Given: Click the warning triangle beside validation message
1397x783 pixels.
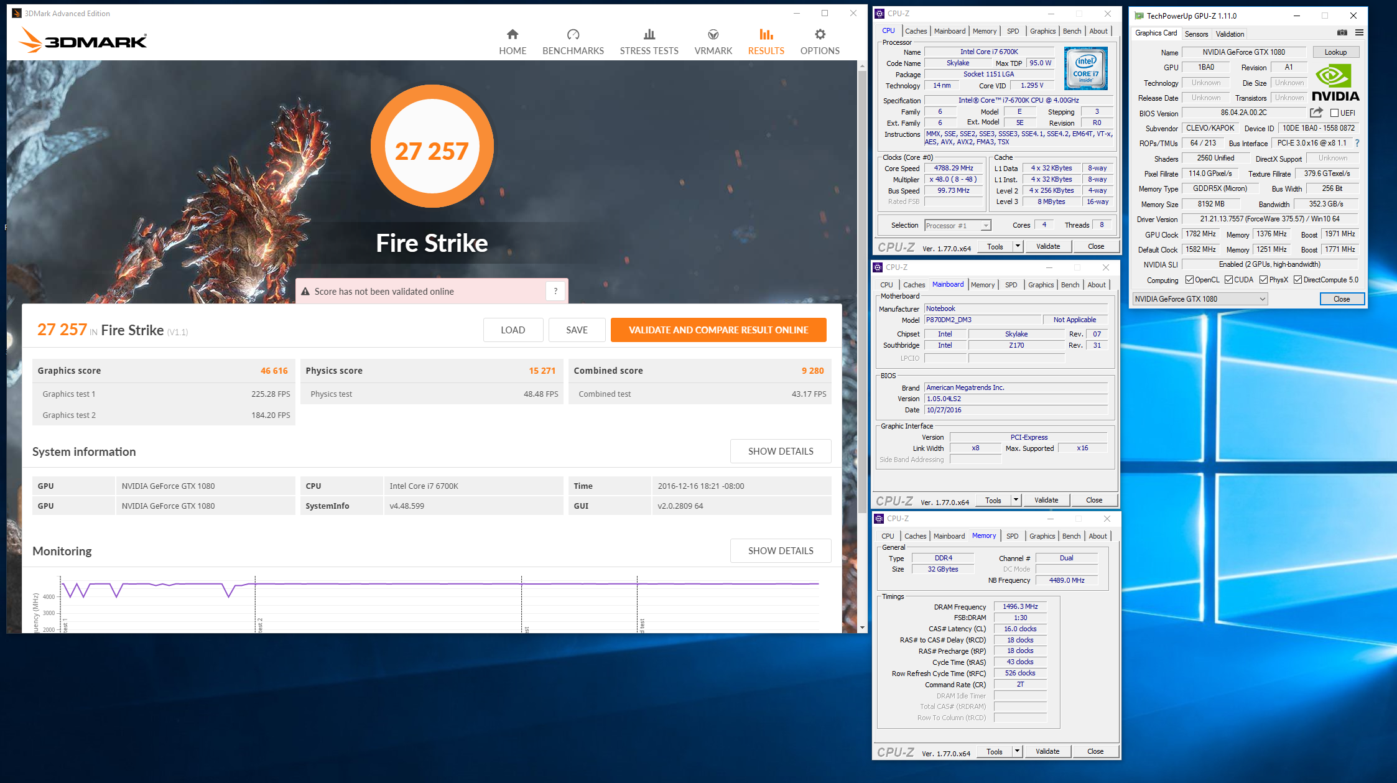Looking at the screenshot, I should coord(305,291).
